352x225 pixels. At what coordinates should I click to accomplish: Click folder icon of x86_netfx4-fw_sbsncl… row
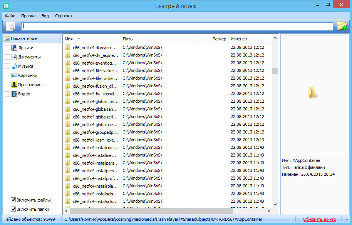point(67,93)
